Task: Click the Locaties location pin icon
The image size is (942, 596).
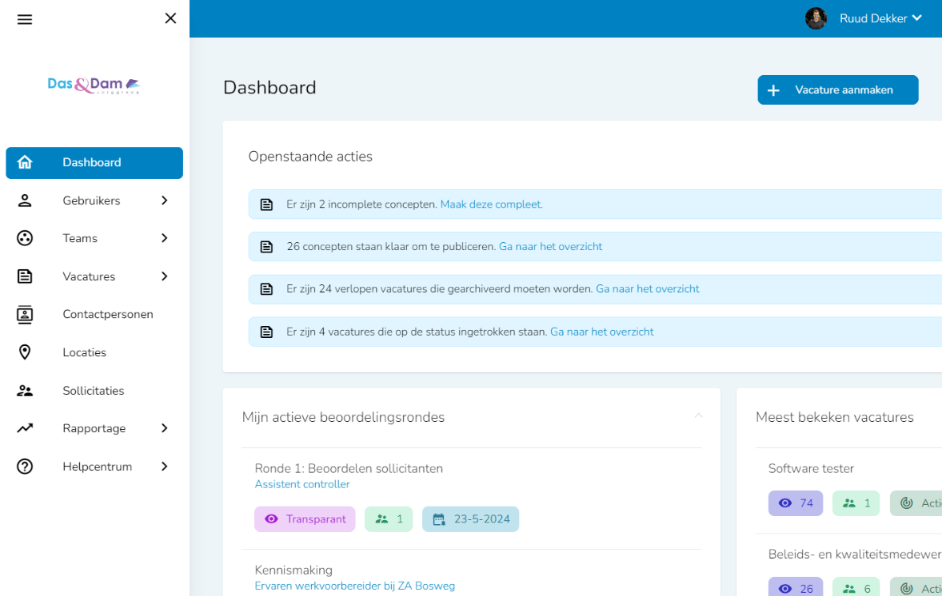Action: pos(25,352)
